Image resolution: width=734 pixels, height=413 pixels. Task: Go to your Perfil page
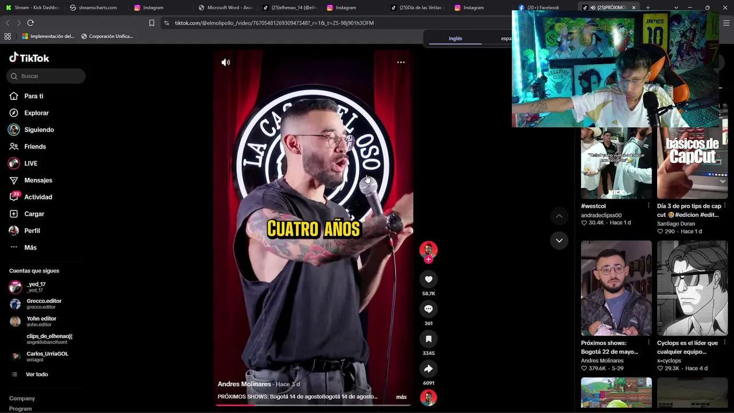coord(32,231)
